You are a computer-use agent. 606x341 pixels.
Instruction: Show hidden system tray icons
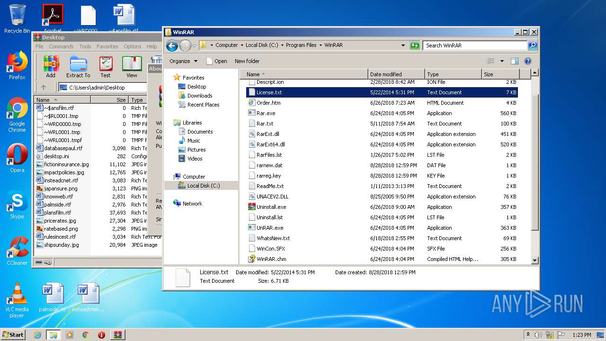point(528,335)
